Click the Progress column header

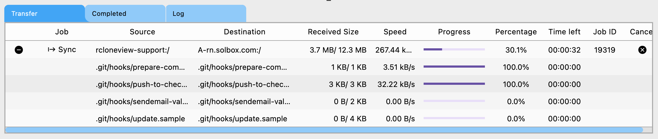[x=454, y=32]
